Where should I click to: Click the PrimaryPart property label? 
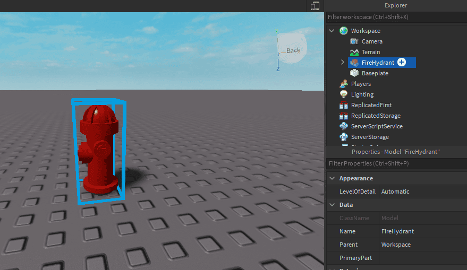[x=355, y=258]
